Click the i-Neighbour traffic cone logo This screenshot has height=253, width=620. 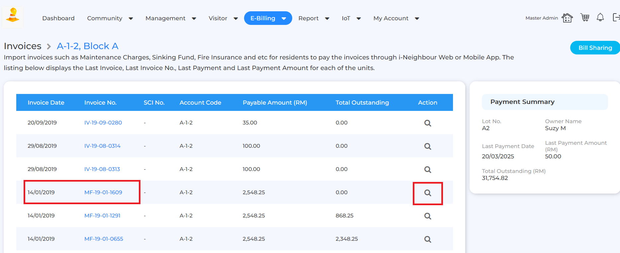coord(13,16)
